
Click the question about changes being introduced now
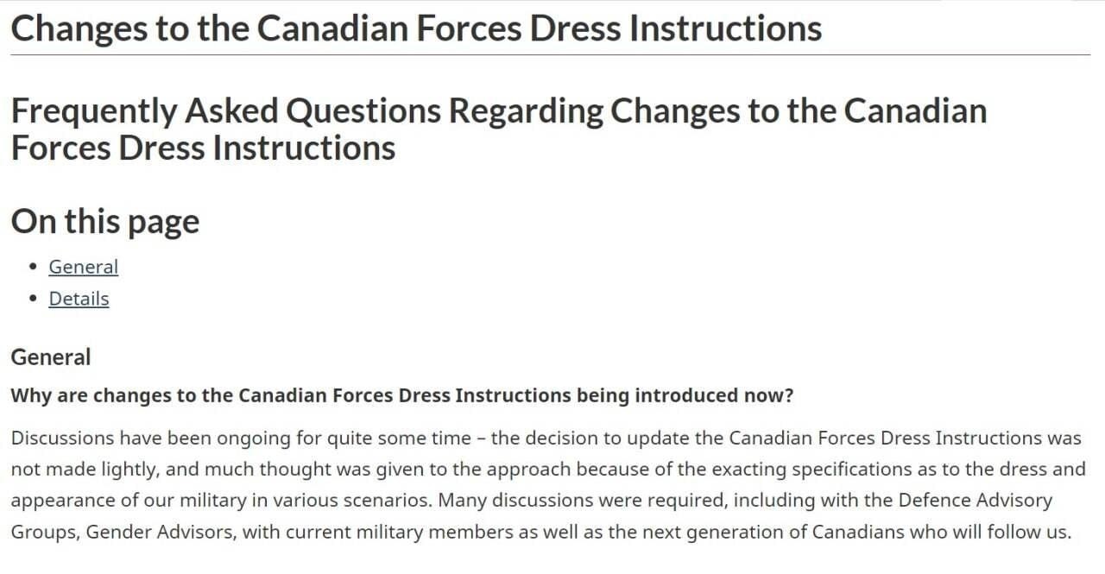401,395
